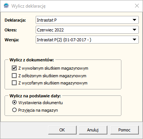Expand the Deklaracja dropdown arrow
The image size is (143, 139).
134,20
